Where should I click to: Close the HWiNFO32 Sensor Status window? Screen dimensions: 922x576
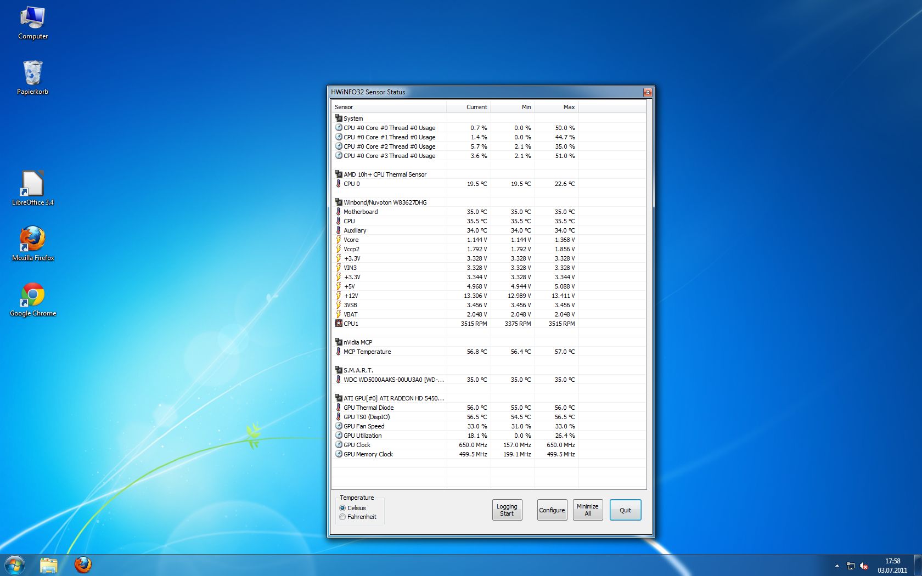tap(648, 92)
